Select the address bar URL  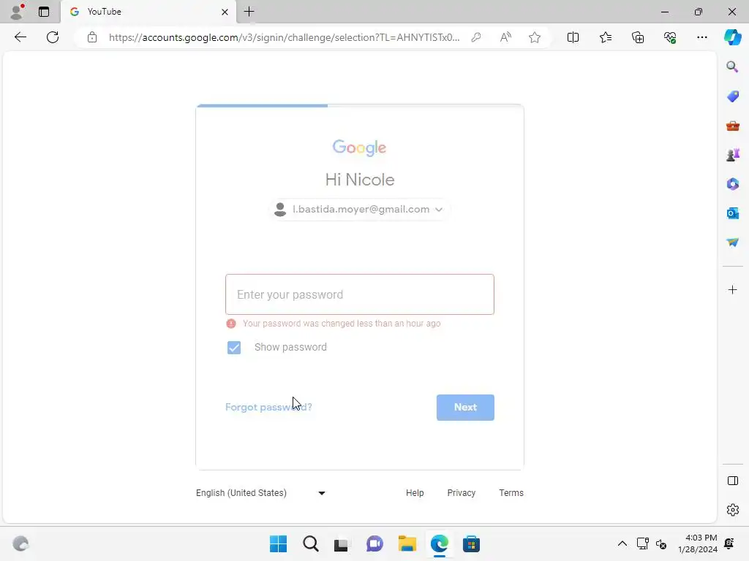tap(285, 37)
